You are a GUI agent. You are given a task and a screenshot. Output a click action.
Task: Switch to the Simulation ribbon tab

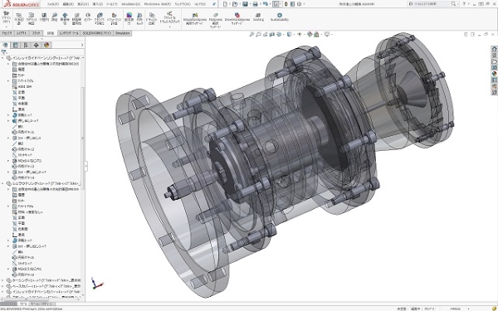tap(122, 33)
